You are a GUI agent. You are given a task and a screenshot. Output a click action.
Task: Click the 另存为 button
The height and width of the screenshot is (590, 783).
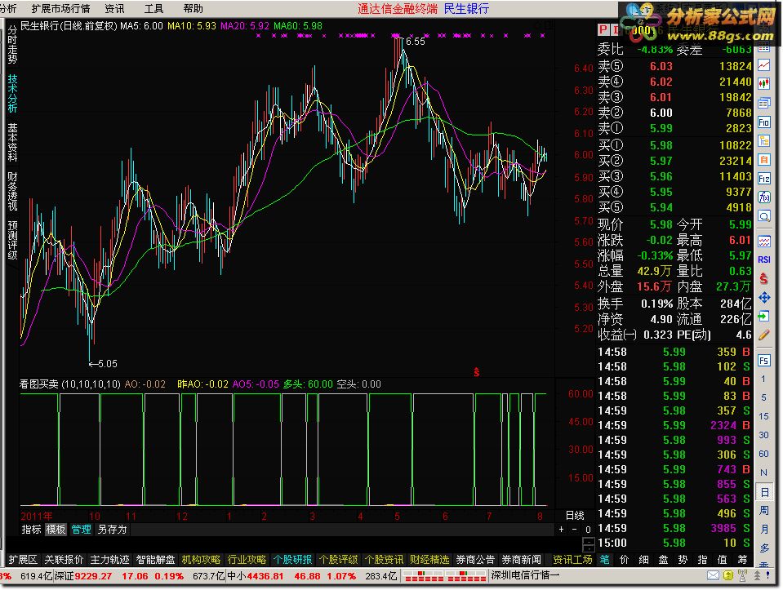click(113, 530)
